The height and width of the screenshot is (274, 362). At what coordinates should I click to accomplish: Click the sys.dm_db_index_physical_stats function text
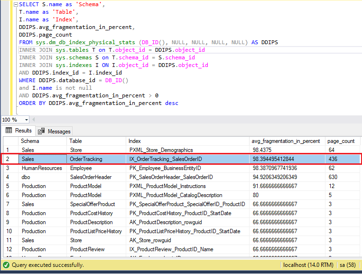[x=85, y=43]
